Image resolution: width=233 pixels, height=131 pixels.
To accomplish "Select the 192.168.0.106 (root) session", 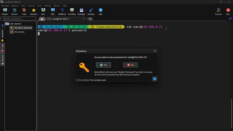I will click(21, 28).
